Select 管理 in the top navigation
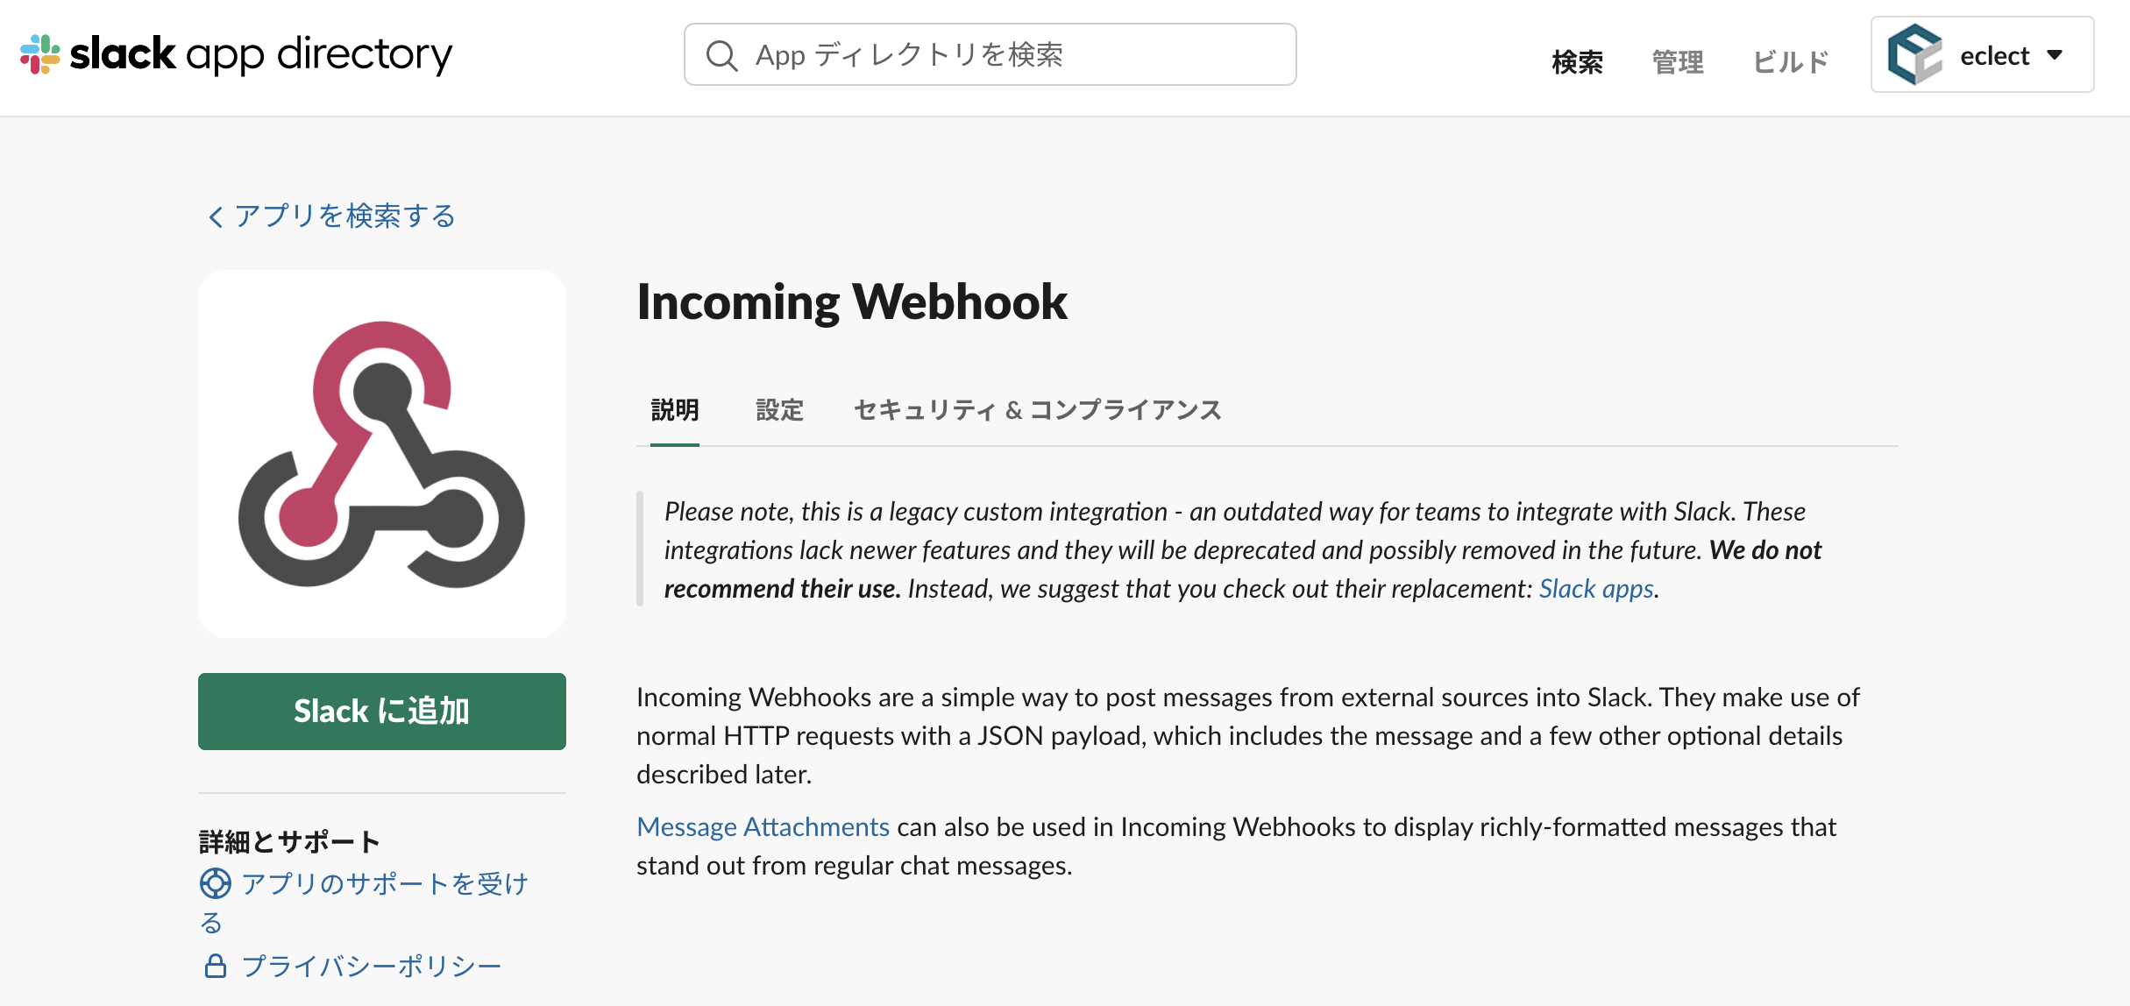The width and height of the screenshot is (2130, 1006). (x=1678, y=61)
